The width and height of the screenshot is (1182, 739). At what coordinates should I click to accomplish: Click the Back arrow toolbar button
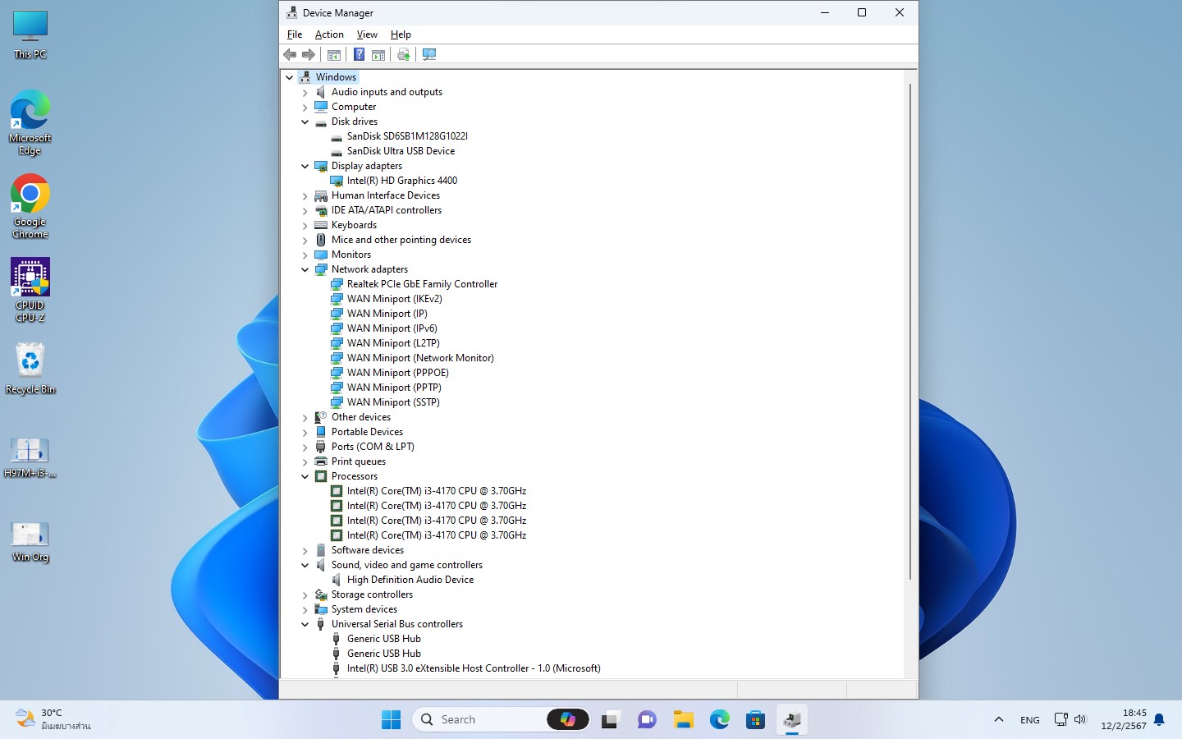290,54
